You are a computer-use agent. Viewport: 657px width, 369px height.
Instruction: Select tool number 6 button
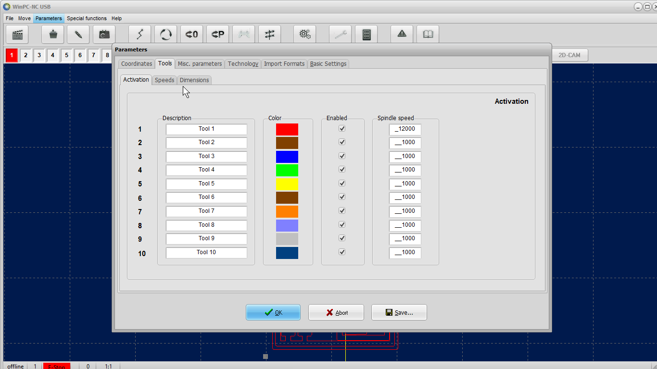(80, 55)
